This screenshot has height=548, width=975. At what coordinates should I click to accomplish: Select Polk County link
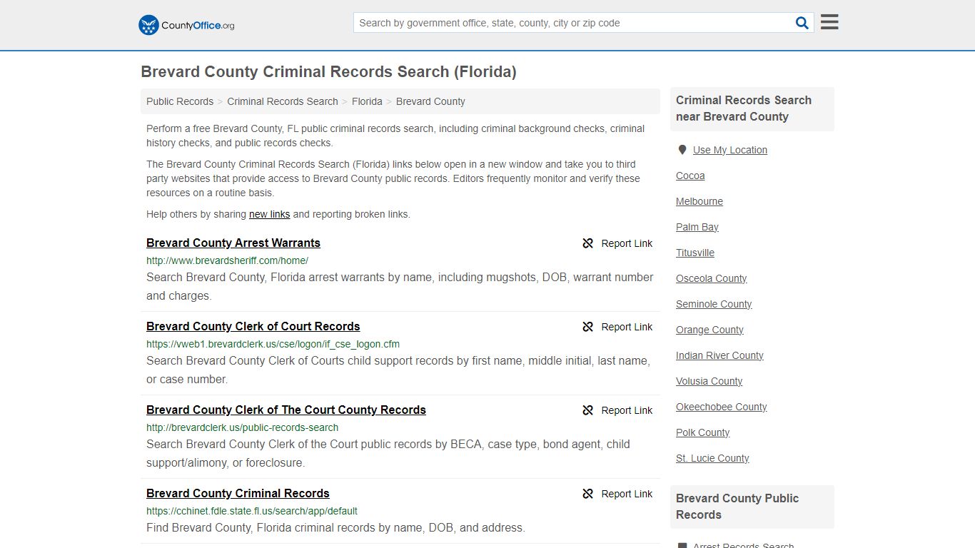[x=703, y=432]
